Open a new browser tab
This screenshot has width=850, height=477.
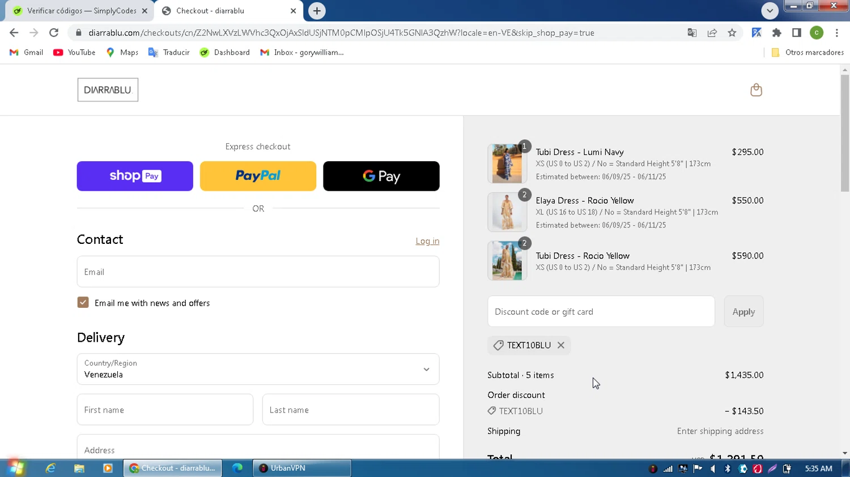317,11
